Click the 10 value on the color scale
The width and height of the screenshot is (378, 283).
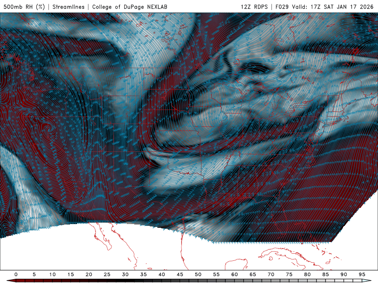pos(52,275)
